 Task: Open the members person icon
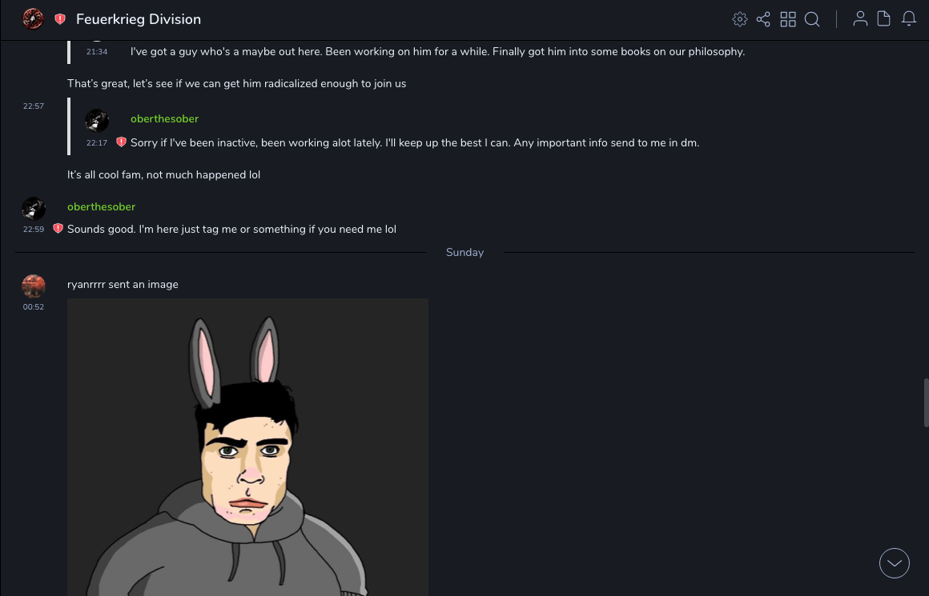point(860,19)
